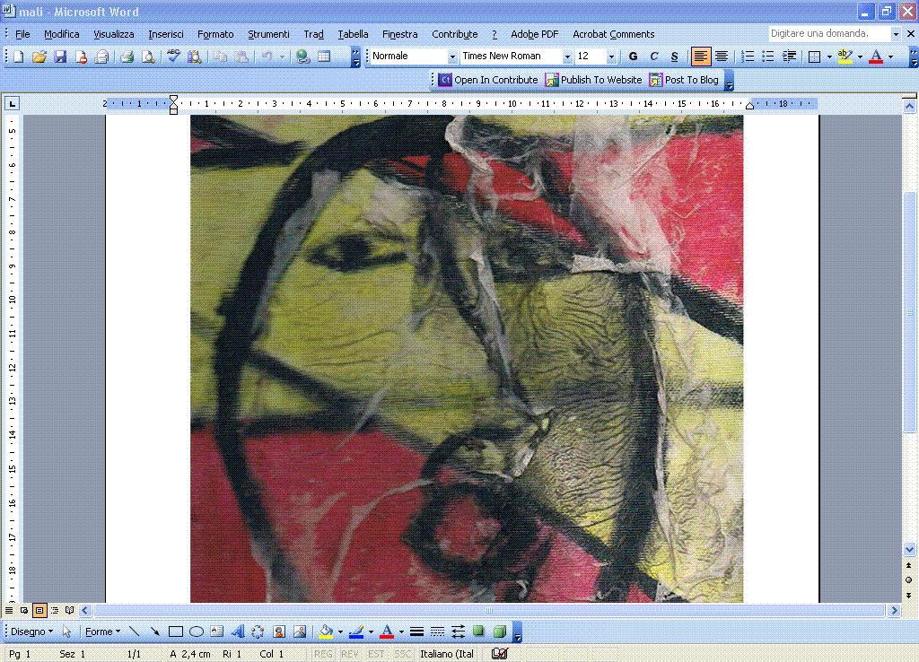This screenshot has width=919, height=662.
Task: Toggle underline (S) formatting
Action: click(x=675, y=57)
